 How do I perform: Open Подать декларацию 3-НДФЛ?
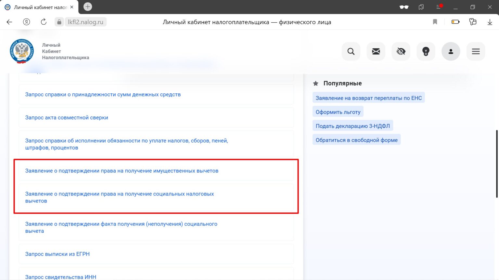click(352, 126)
